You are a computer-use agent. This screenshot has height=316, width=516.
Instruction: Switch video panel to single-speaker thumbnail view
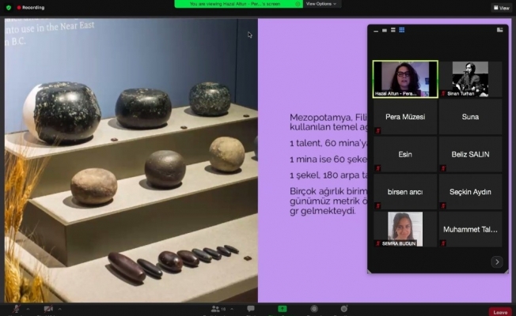384,30
